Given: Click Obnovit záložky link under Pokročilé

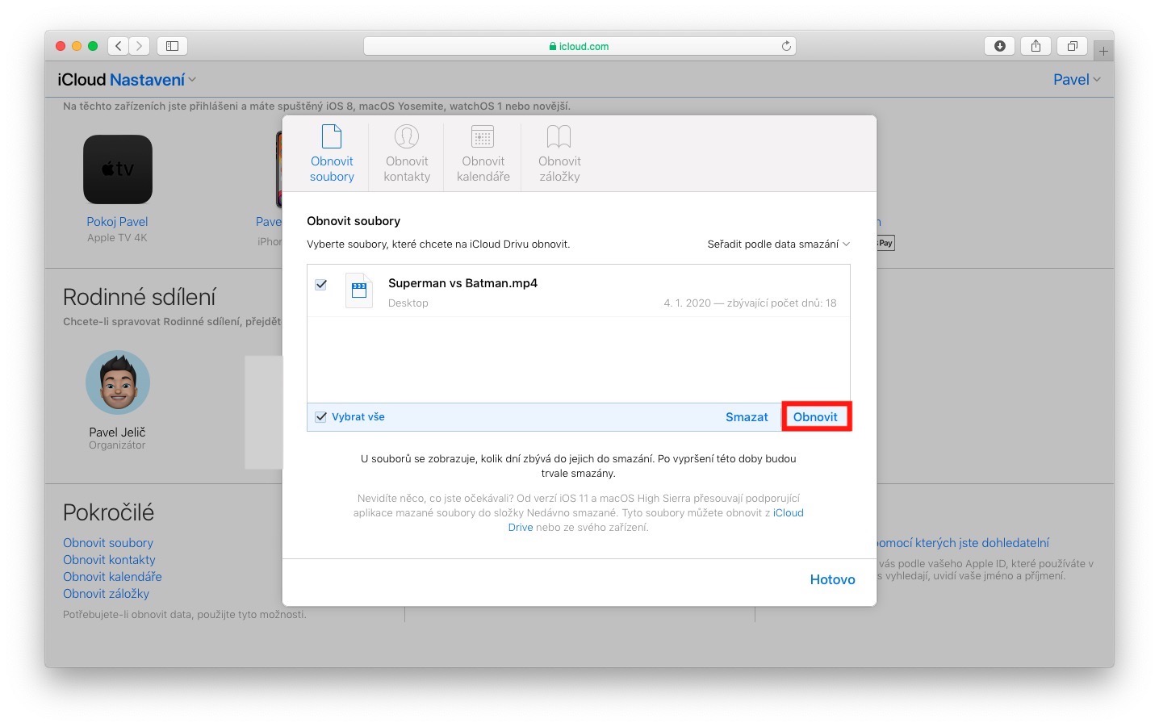Looking at the screenshot, I should [106, 594].
